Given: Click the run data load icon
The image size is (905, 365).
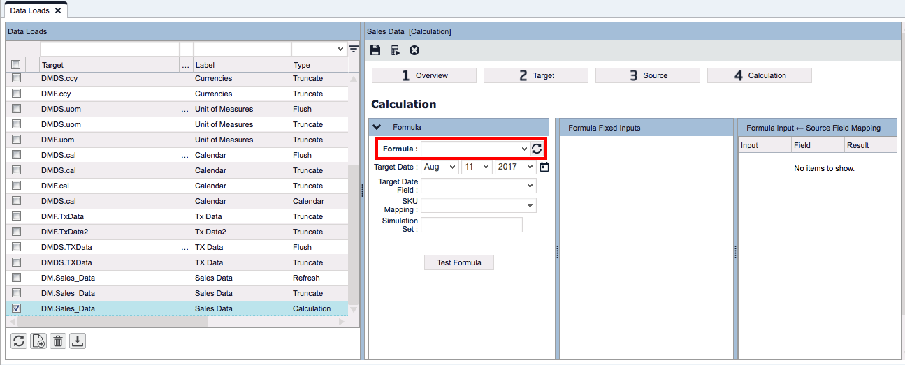Looking at the screenshot, I should click(x=395, y=50).
